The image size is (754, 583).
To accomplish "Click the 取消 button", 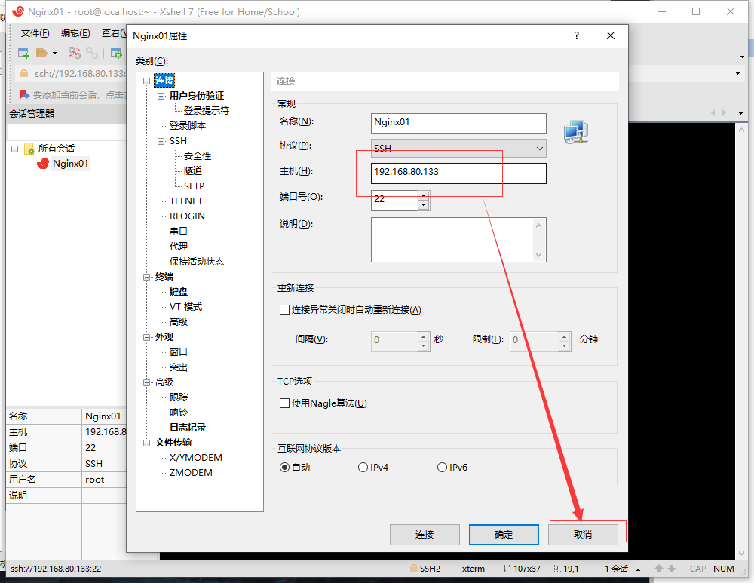I will click(583, 535).
